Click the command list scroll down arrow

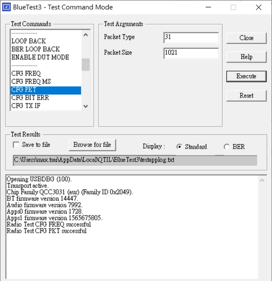tap(86, 106)
